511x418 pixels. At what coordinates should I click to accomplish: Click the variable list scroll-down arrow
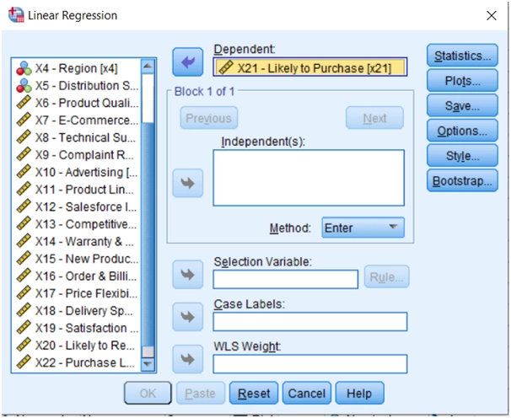click(148, 364)
